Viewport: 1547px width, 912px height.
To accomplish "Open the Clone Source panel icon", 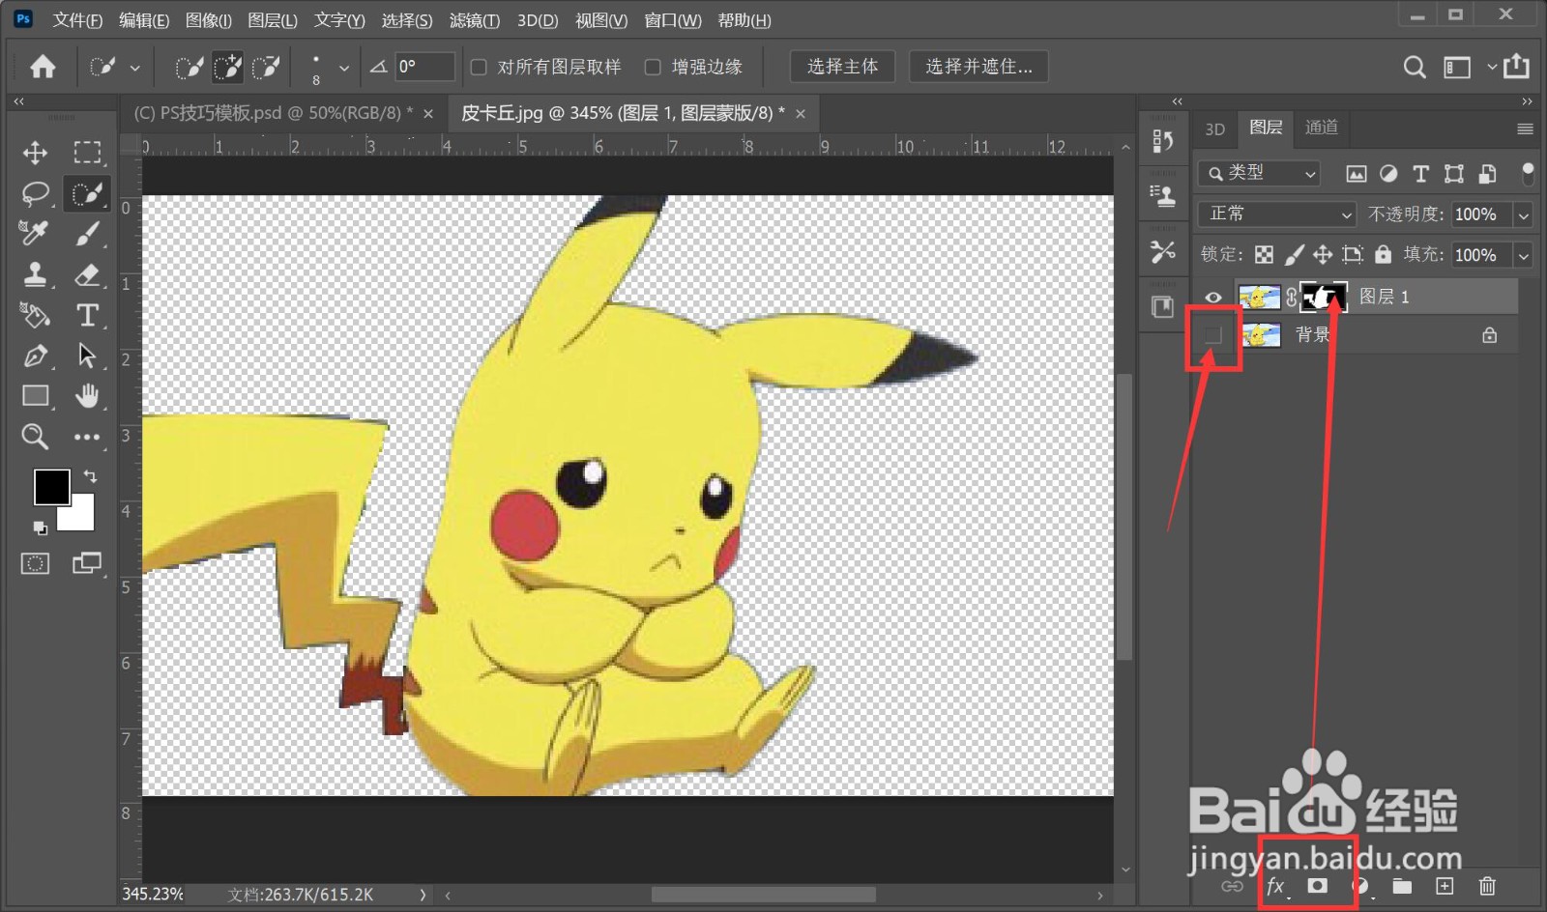I will (x=1163, y=196).
